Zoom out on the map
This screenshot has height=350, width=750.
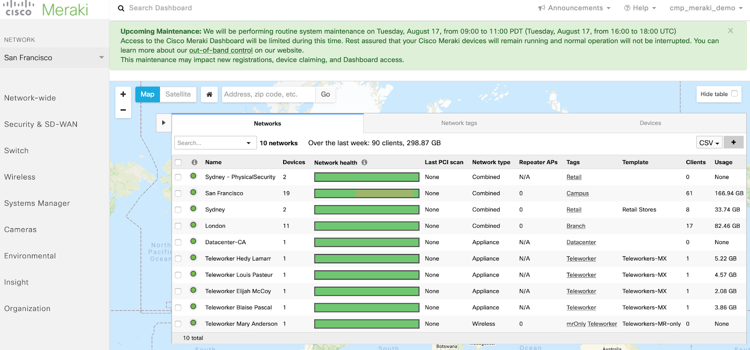pos(123,110)
